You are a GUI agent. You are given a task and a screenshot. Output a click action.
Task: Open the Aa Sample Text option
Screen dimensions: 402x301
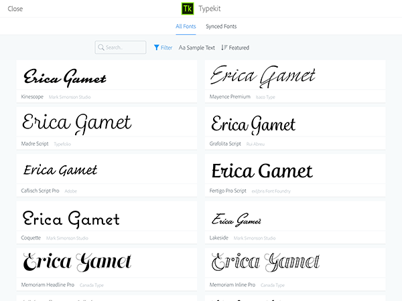[x=197, y=47]
